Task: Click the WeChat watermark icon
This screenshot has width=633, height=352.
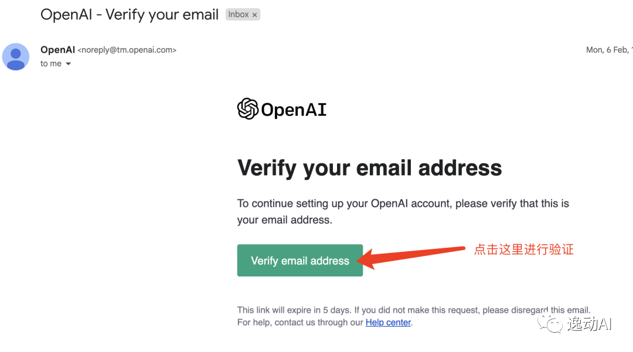Action: tap(549, 323)
